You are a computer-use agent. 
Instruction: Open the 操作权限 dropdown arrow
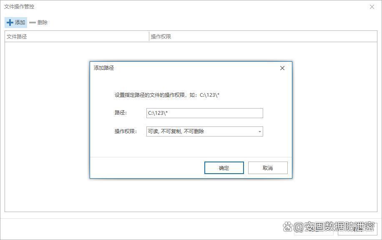(260, 132)
